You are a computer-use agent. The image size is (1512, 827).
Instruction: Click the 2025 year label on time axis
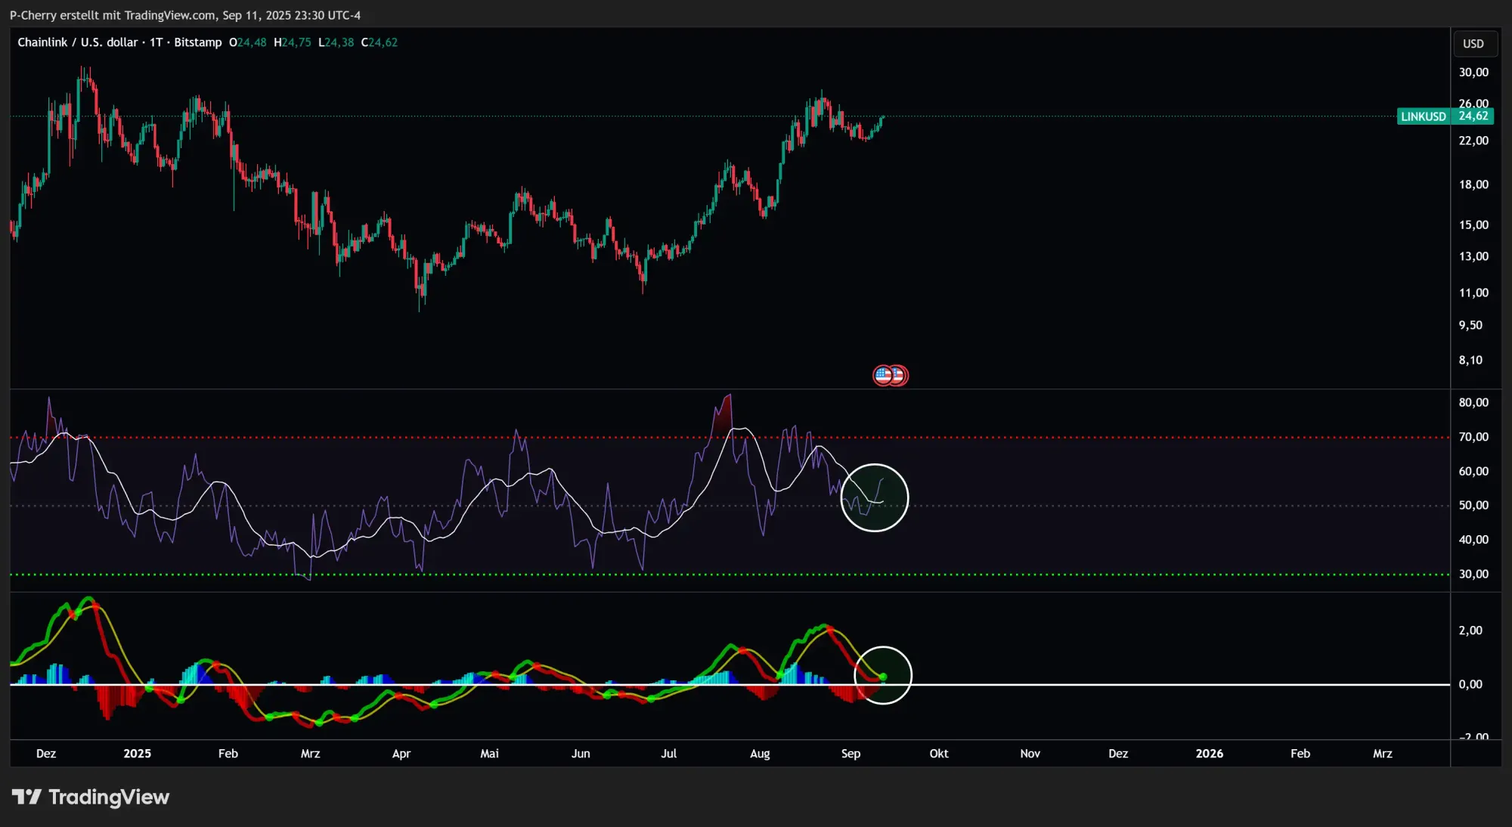(137, 754)
